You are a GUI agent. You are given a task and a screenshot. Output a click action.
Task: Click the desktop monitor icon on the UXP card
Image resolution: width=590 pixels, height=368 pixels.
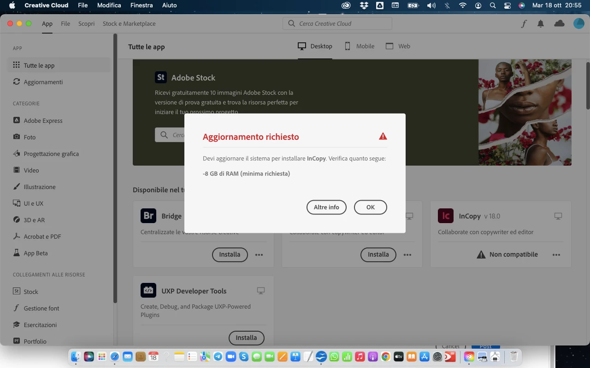click(x=261, y=290)
